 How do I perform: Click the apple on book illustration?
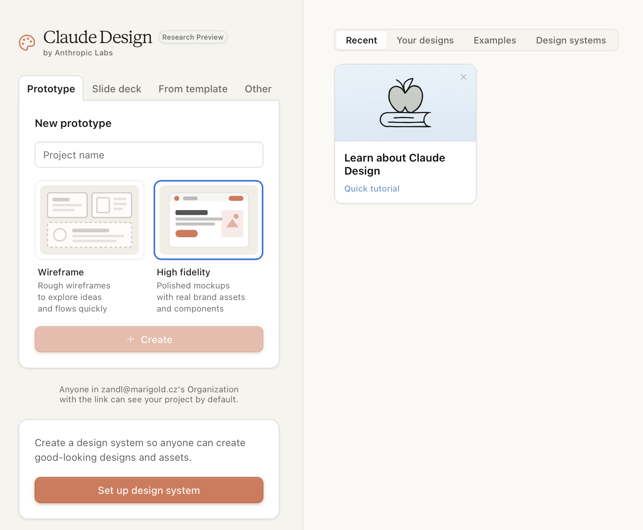[405, 103]
